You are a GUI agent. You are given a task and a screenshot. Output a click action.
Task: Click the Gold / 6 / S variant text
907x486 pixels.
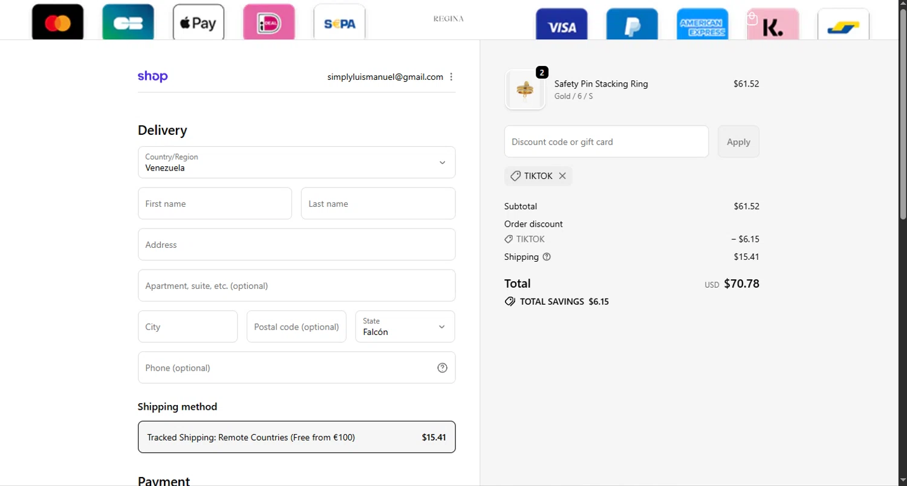pyautogui.click(x=573, y=96)
